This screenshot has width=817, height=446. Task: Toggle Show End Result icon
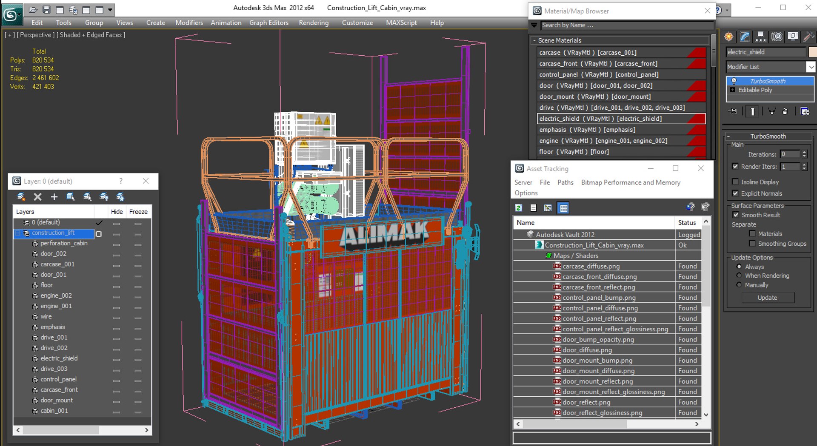pyautogui.click(x=752, y=111)
